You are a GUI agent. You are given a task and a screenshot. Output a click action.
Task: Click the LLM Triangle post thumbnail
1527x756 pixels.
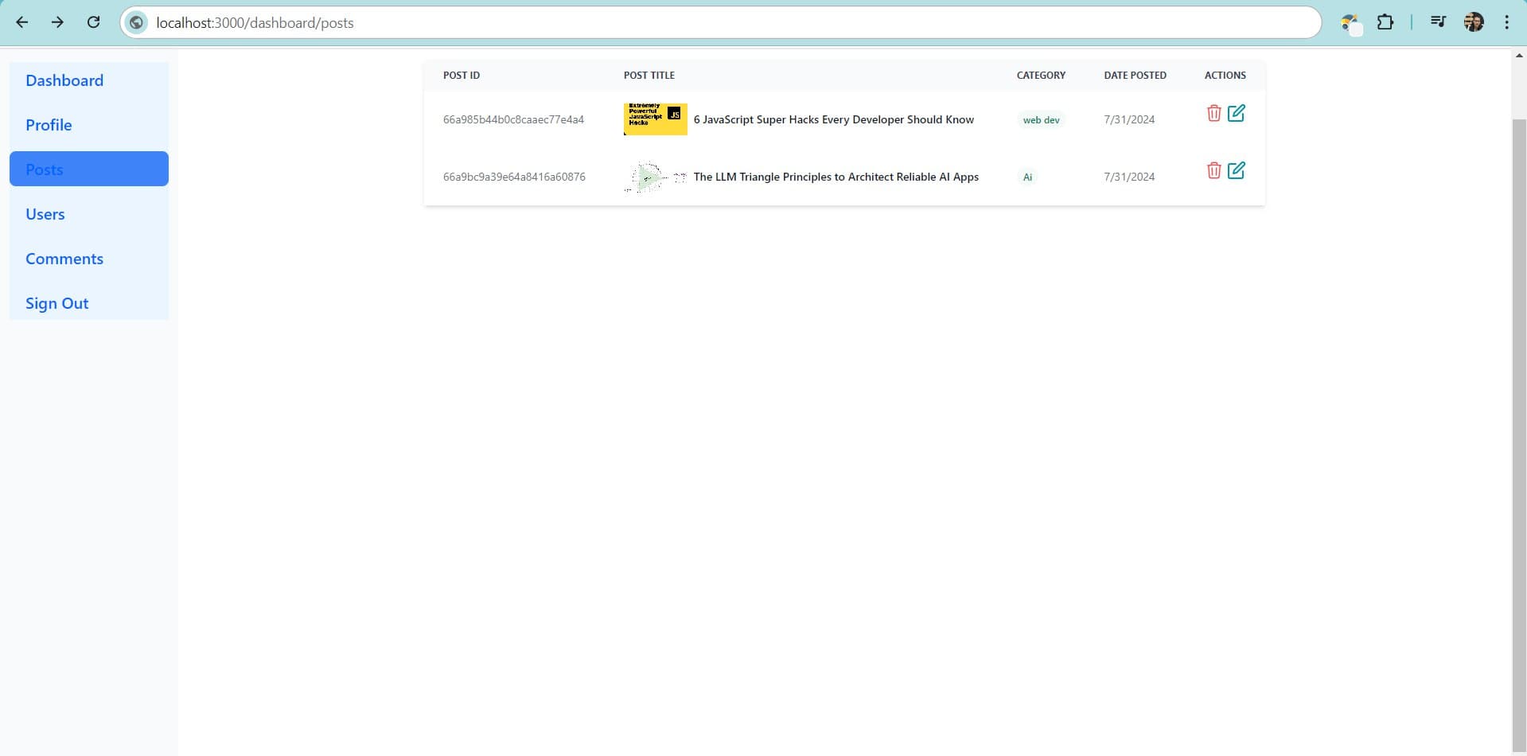(655, 177)
